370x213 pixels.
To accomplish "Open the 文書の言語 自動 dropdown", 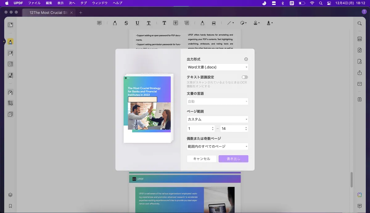I will (217, 101).
